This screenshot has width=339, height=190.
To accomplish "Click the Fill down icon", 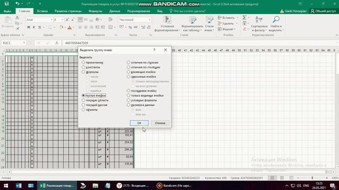I will click(244, 23).
